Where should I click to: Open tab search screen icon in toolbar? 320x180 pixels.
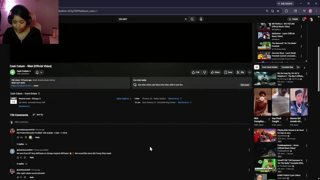point(295,11)
